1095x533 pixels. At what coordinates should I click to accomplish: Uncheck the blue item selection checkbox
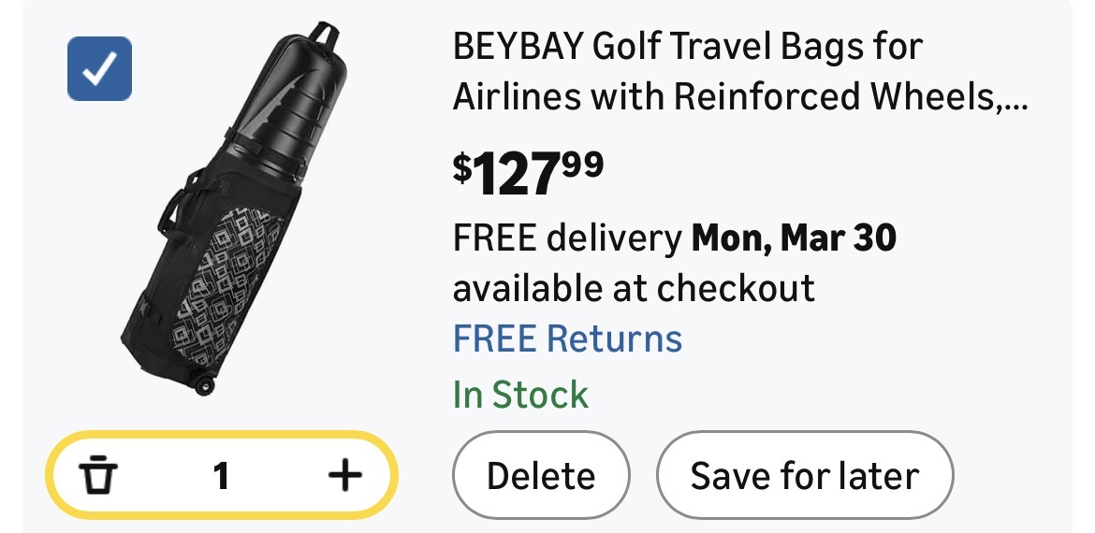click(x=99, y=68)
